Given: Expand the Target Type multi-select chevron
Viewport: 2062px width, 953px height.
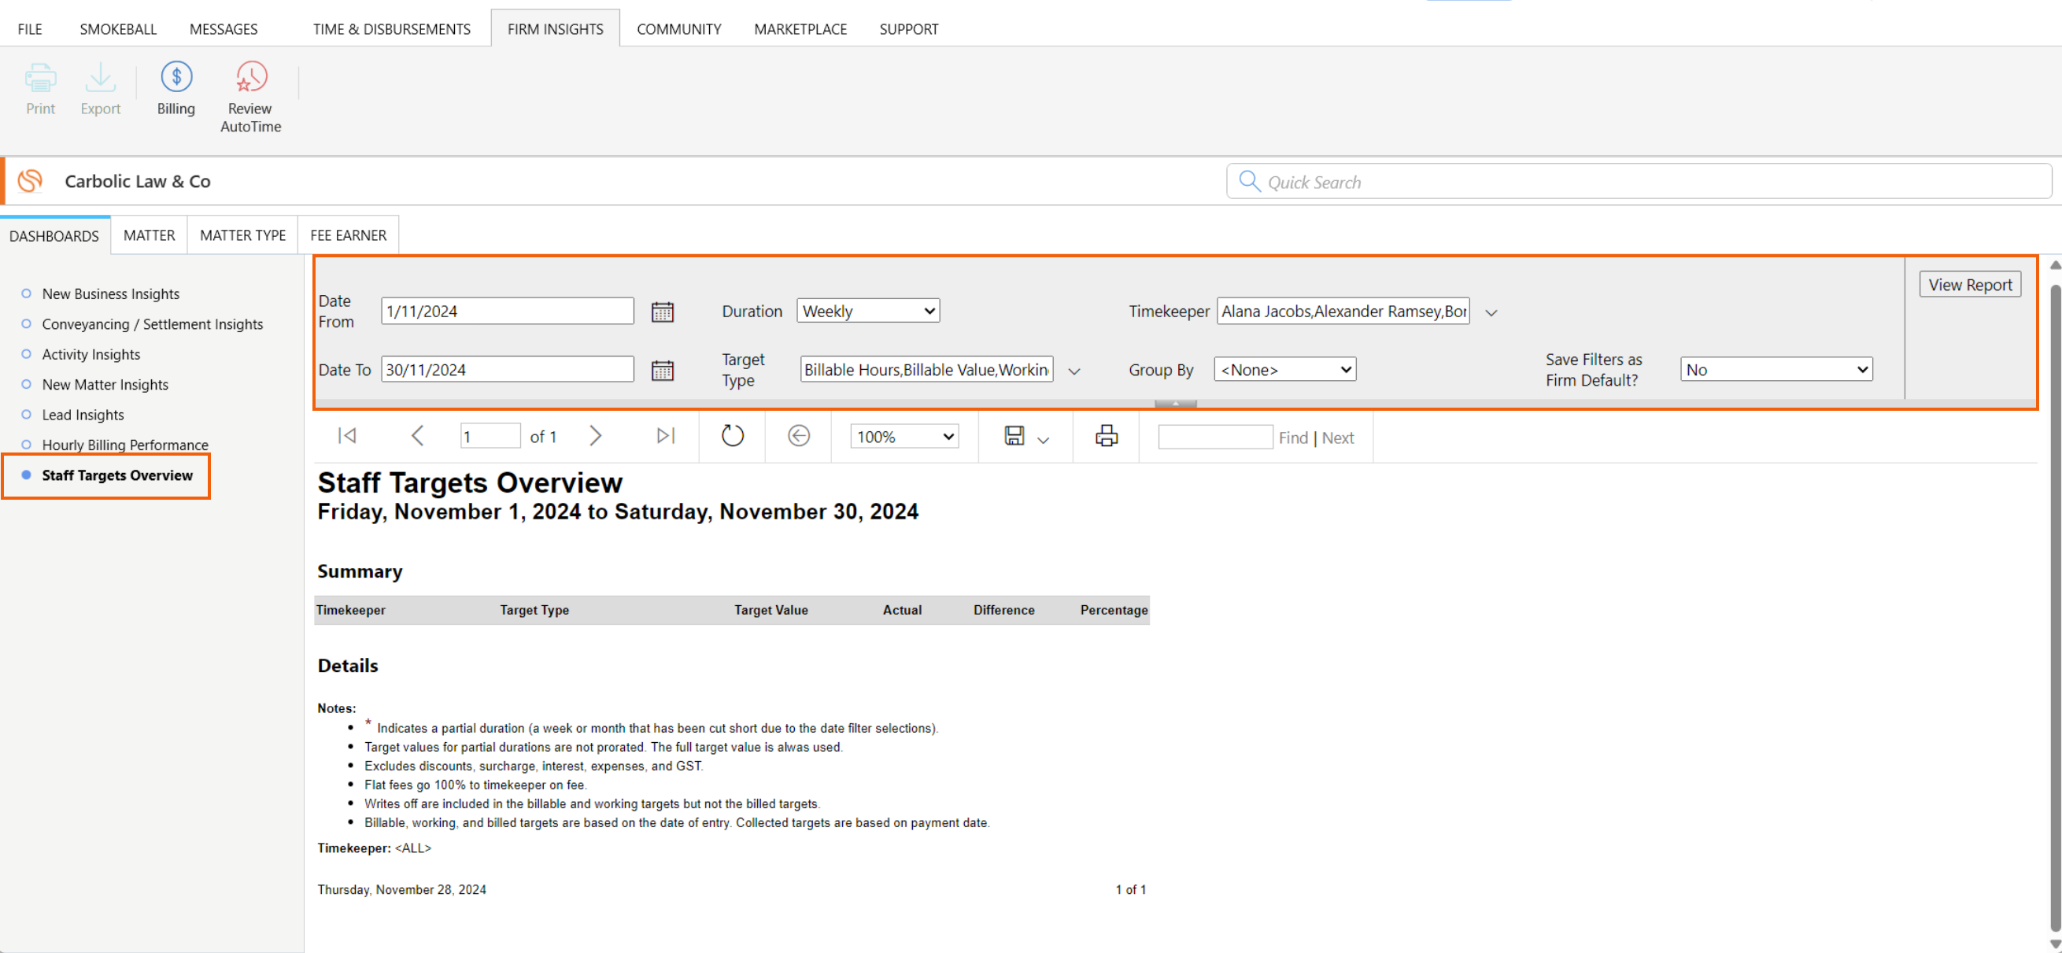Looking at the screenshot, I should point(1074,371).
